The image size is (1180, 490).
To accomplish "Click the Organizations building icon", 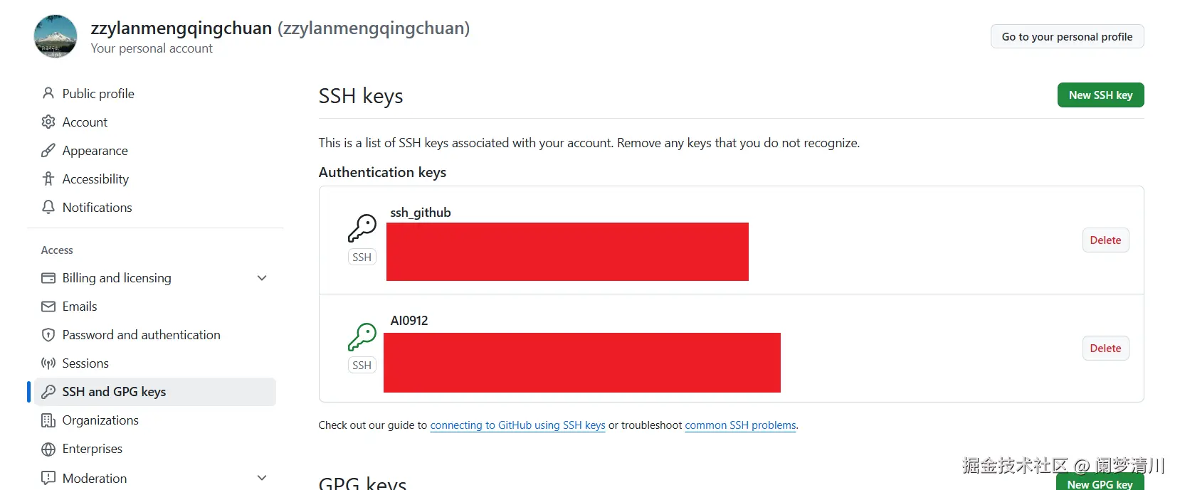I will point(48,420).
